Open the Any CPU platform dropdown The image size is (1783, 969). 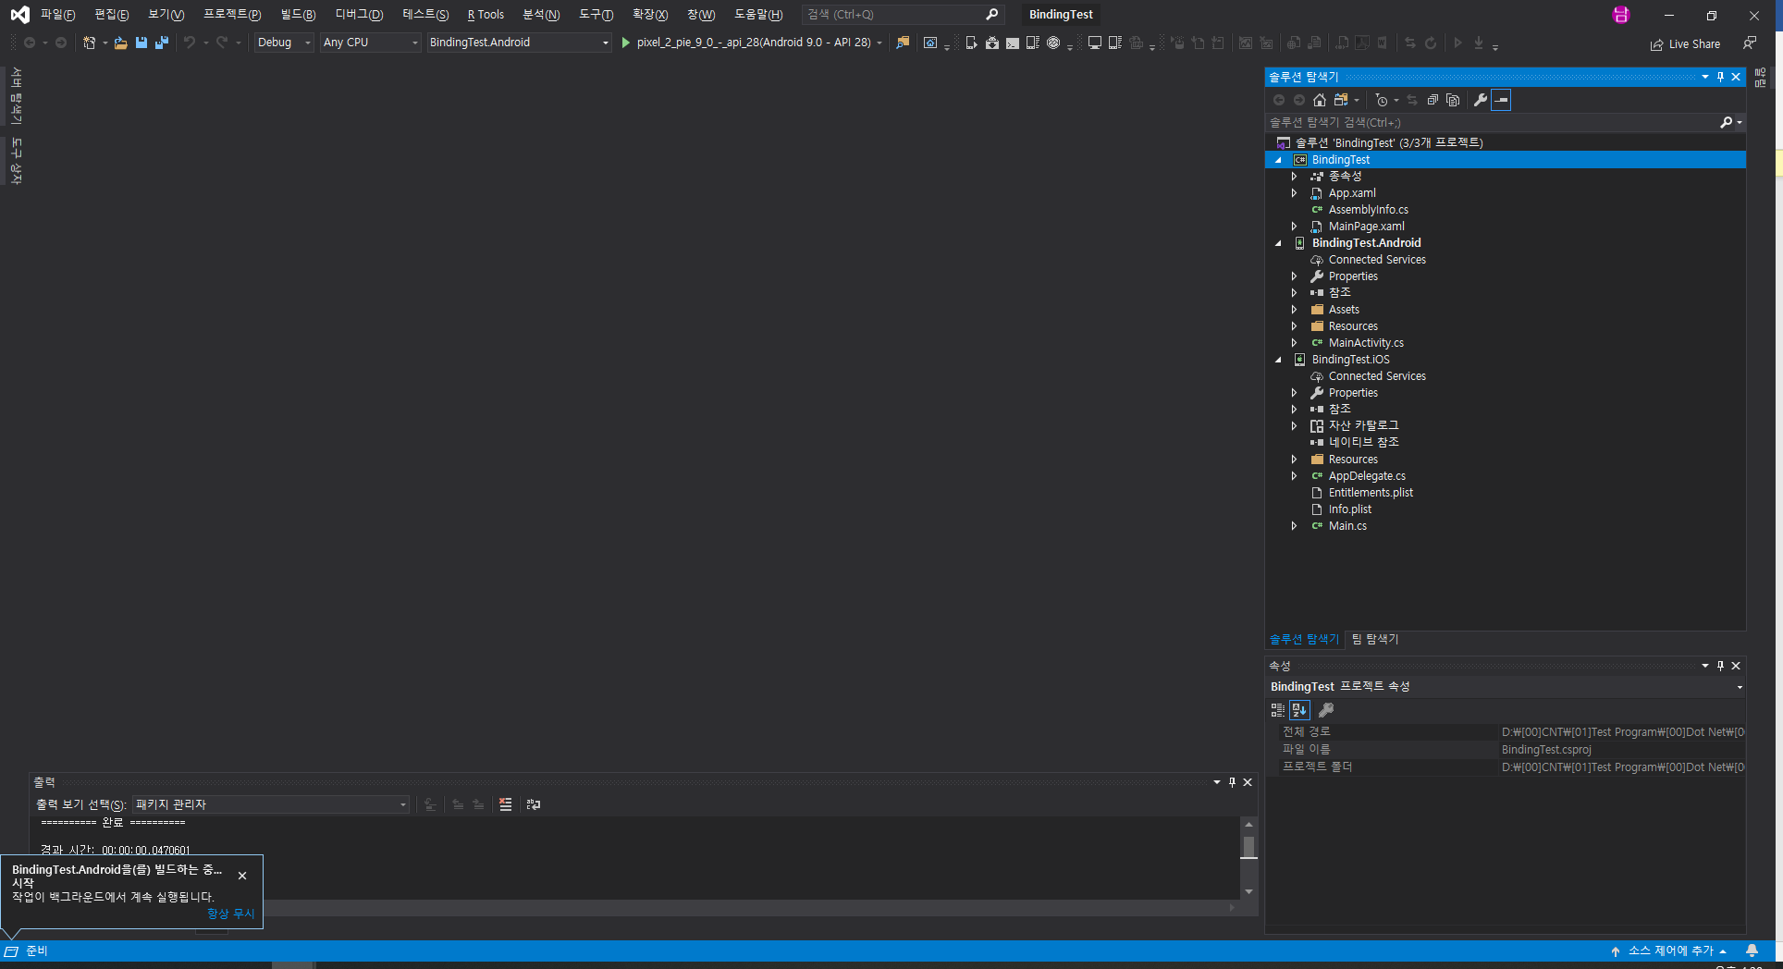tap(371, 43)
